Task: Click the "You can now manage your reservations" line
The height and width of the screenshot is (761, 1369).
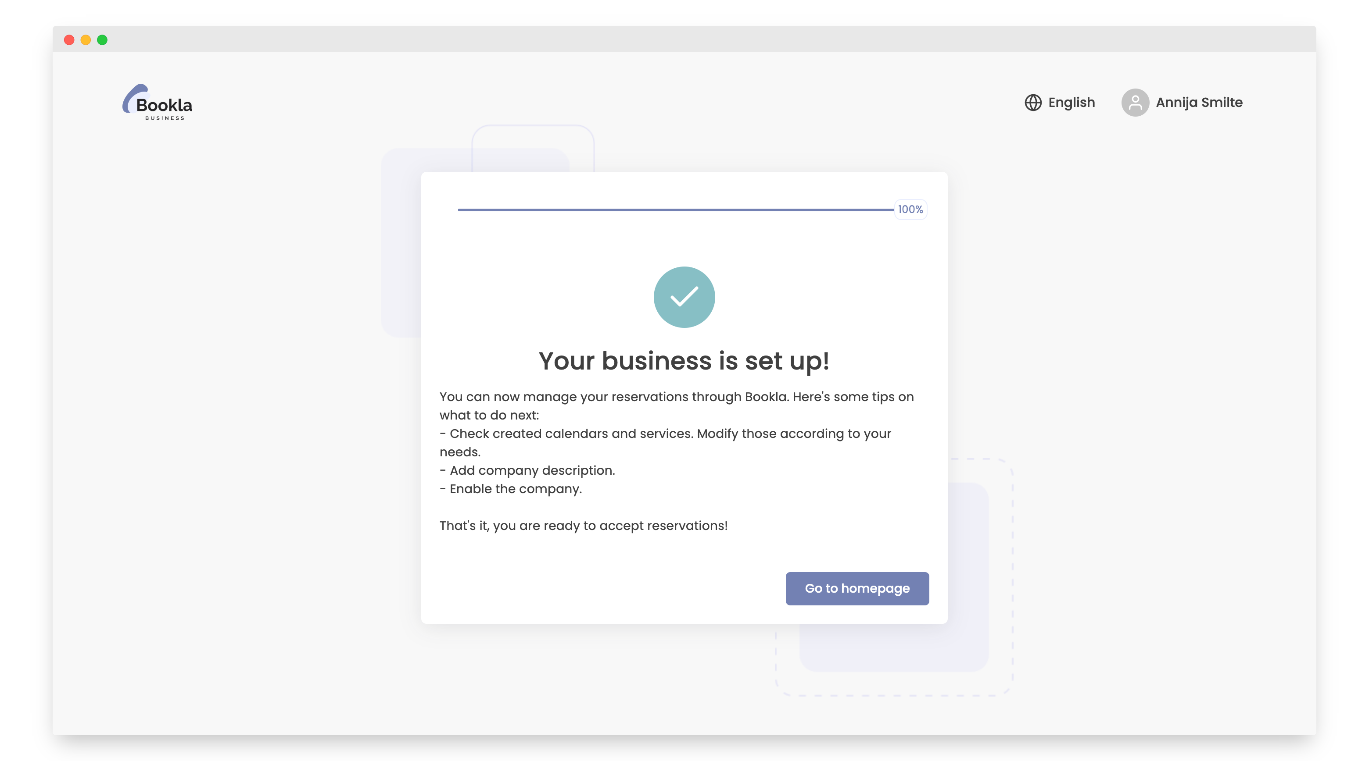Action: point(676,397)
